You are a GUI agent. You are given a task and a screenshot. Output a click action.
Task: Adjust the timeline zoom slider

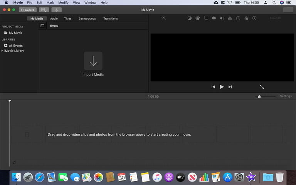(x=259, y=97)
